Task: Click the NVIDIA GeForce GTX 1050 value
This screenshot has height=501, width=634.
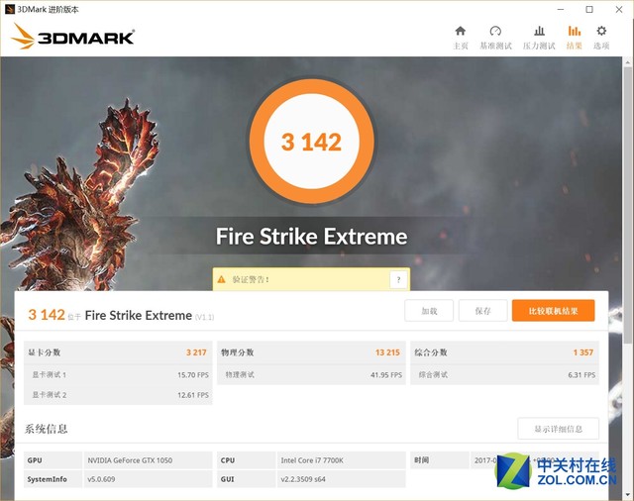Action: tap(130, 460)
